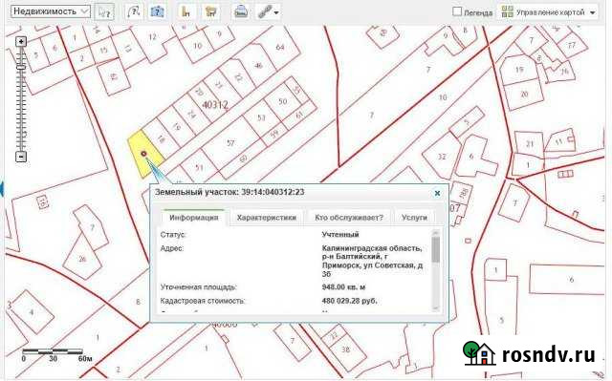Click the popup vertical scrollbar thumb

(436, 249)
